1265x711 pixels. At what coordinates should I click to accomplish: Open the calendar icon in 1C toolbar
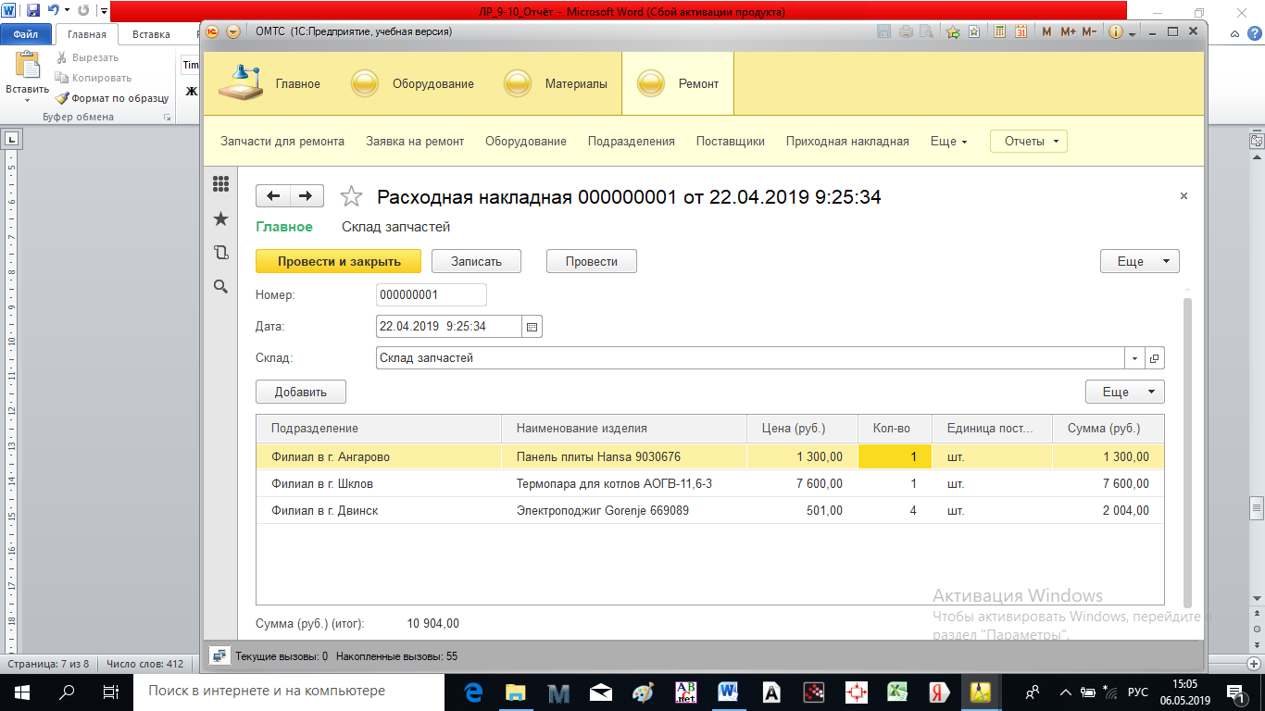[1021, 31]
